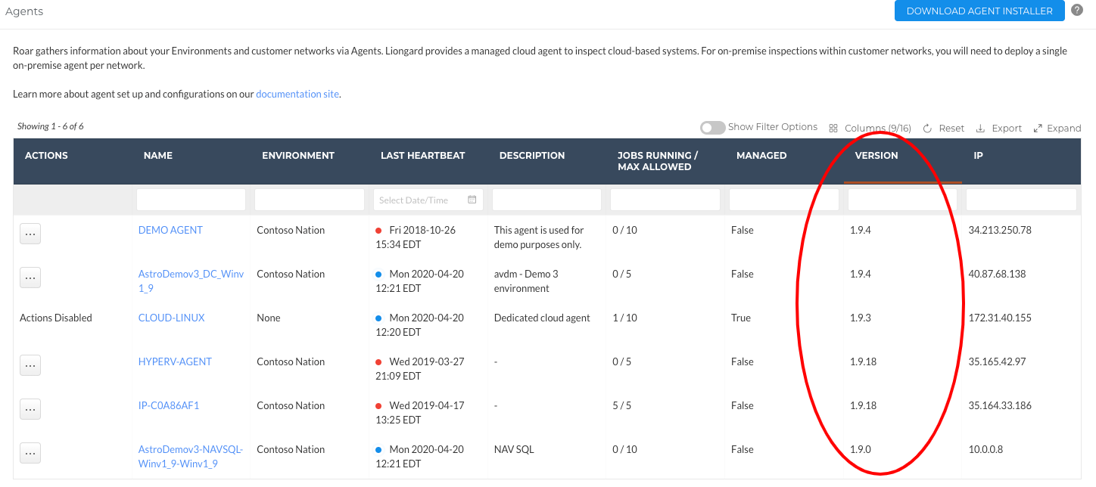Click avdm - Demo 3 environment description

pos(526,281)
